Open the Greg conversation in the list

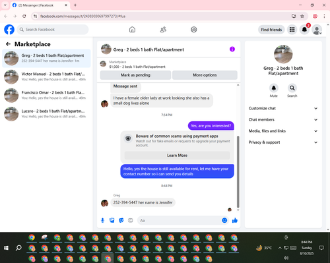tap(46, 58)
